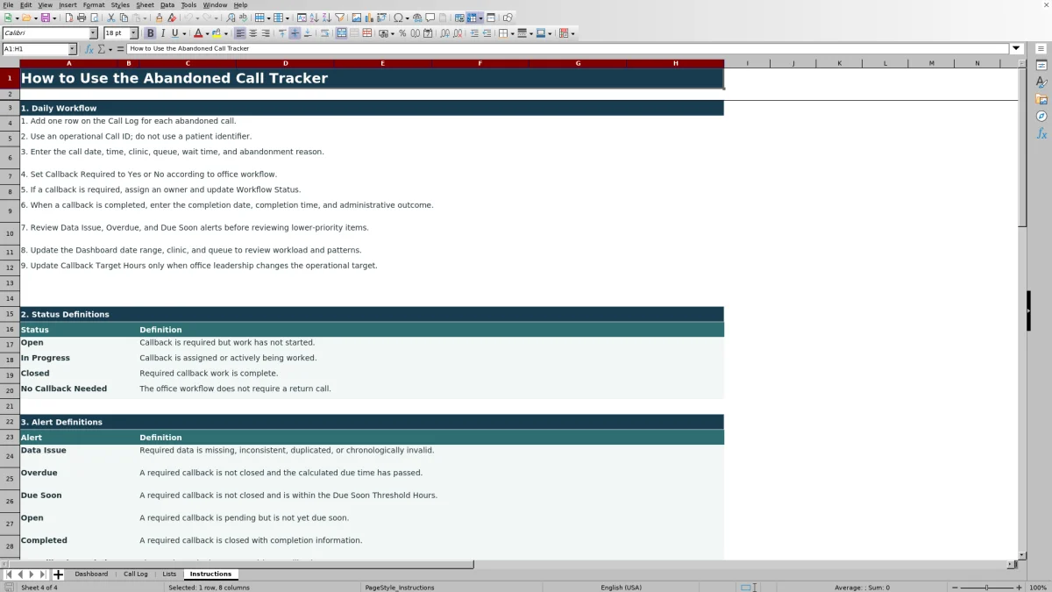
Task: Expand the formula bar arrow
Action: (1017, 49)
